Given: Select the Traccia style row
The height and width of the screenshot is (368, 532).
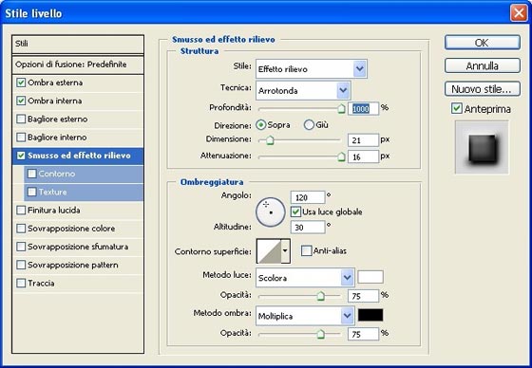Looking at the screenshot, I should click(x=78, y=284).
